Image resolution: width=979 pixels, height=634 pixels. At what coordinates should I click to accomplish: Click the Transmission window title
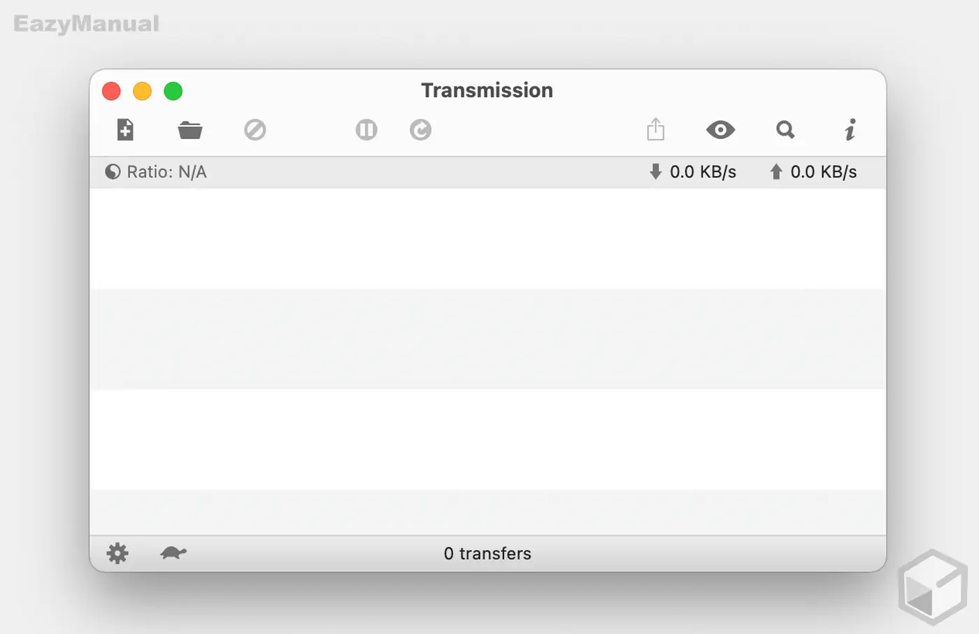(487, 90)
